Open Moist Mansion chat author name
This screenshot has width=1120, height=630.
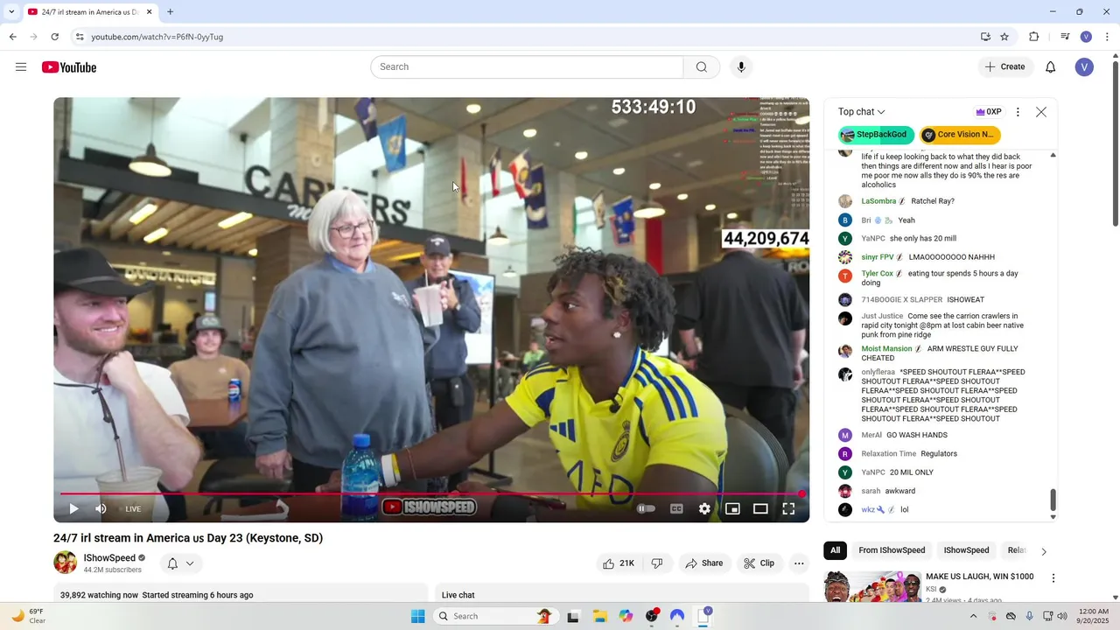pos(886,349)
